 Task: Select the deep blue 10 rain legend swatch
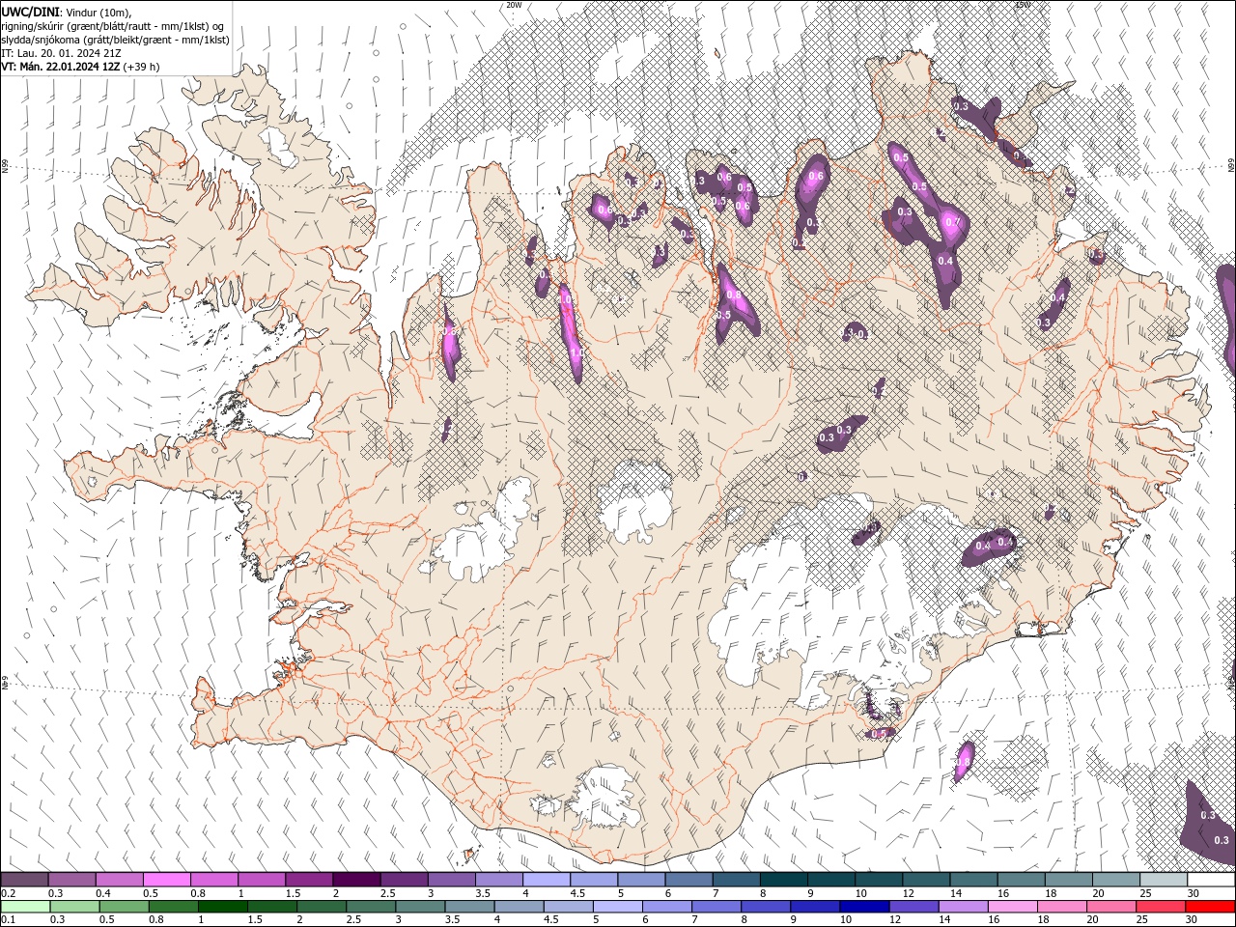864,907
